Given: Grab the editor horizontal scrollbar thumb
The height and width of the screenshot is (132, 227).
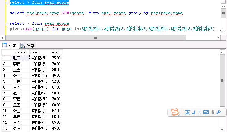Looking at the screenshot, I should (x=95, y=38).
